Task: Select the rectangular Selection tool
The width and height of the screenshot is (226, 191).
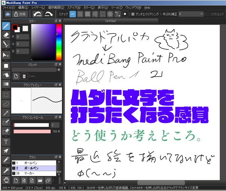Action: [6, 95]
